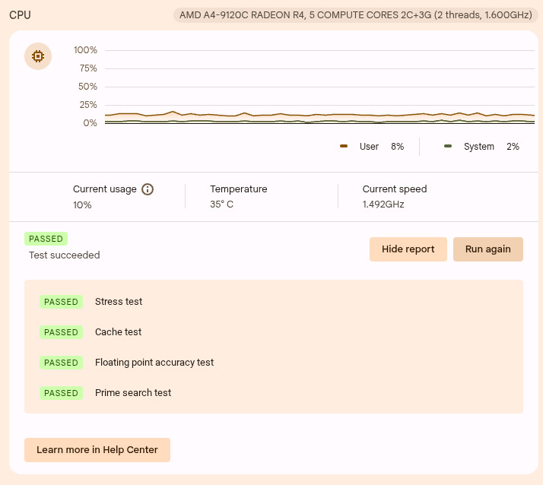The width and height of the screenshot is (543, 485).
Task: Click the CPU section heading
Action: pos(20,15)
